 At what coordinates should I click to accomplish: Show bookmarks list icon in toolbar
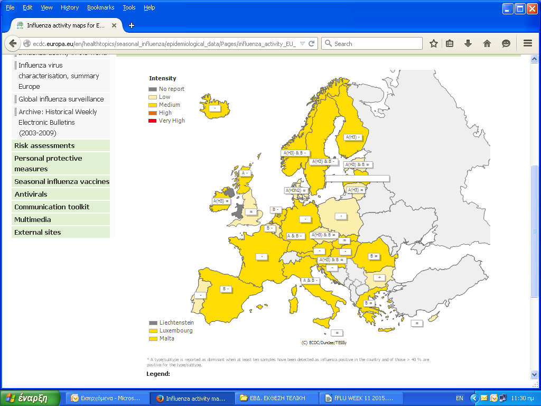(450, 43)
